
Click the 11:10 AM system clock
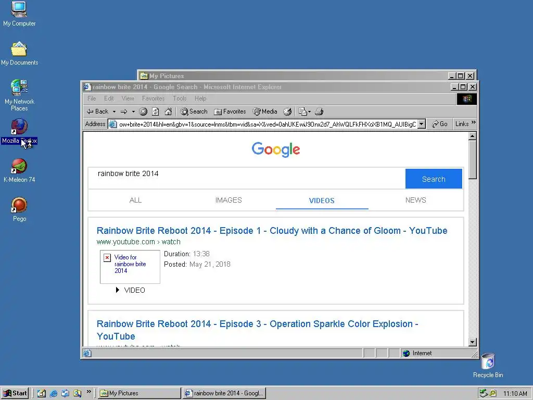(515, 394)
